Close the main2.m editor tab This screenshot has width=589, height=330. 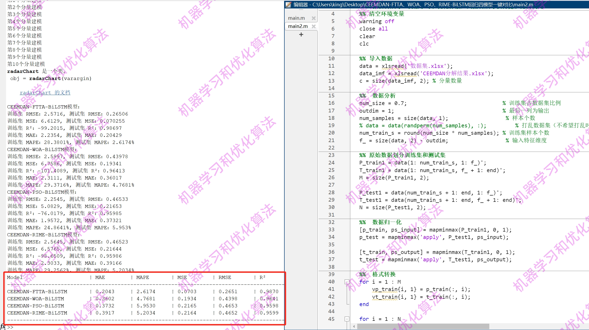pos(314,26)
